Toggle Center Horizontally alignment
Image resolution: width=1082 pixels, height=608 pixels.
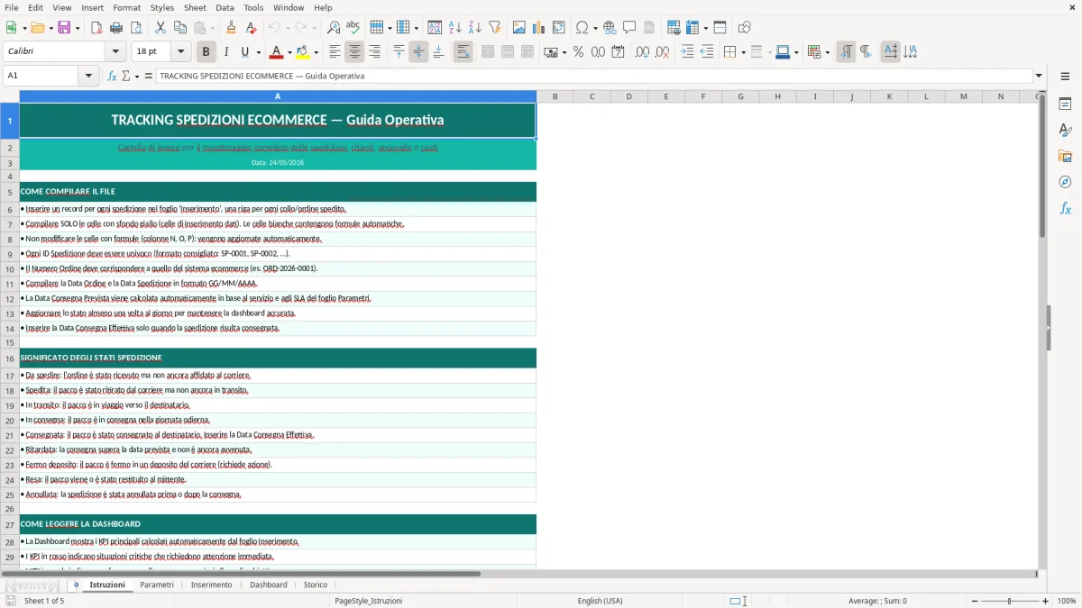(354, 52)
